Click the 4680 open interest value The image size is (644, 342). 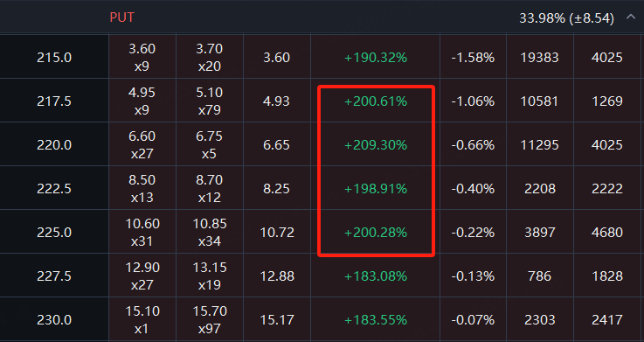click(607, 233)
